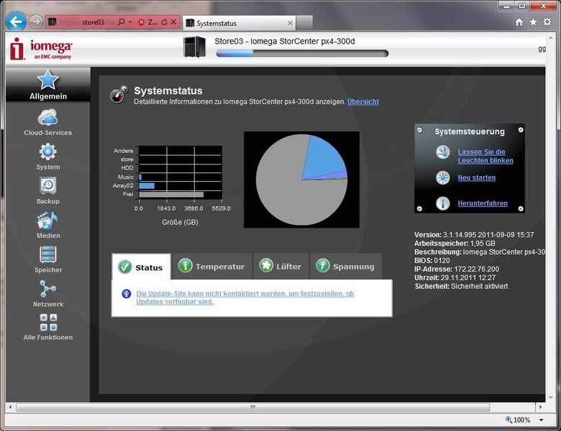This screenshot has height=431, width=561.
Task: Open the zoom level dropdown arrow
Action: click(542, 420)
